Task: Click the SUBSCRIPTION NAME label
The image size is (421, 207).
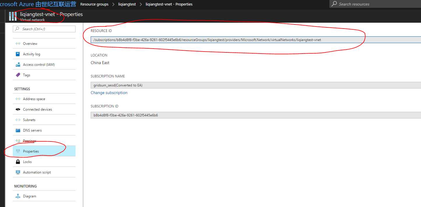Action: point(108,76)
